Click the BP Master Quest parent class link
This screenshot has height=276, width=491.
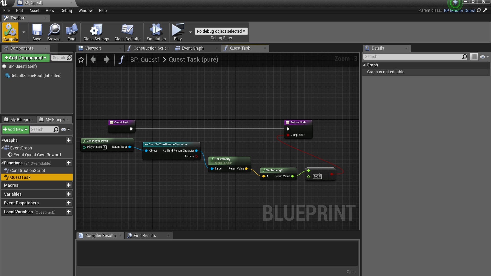pyautogui.click(x=459, y=10)
